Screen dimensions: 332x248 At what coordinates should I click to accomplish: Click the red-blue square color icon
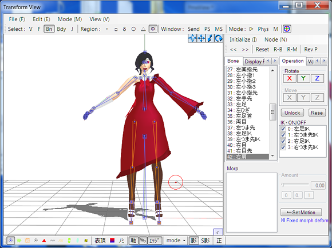tap(112, 241)
